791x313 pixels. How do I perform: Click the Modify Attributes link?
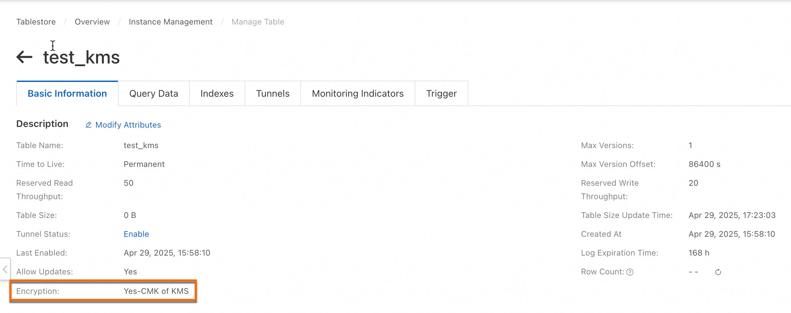tap(128, 125)
